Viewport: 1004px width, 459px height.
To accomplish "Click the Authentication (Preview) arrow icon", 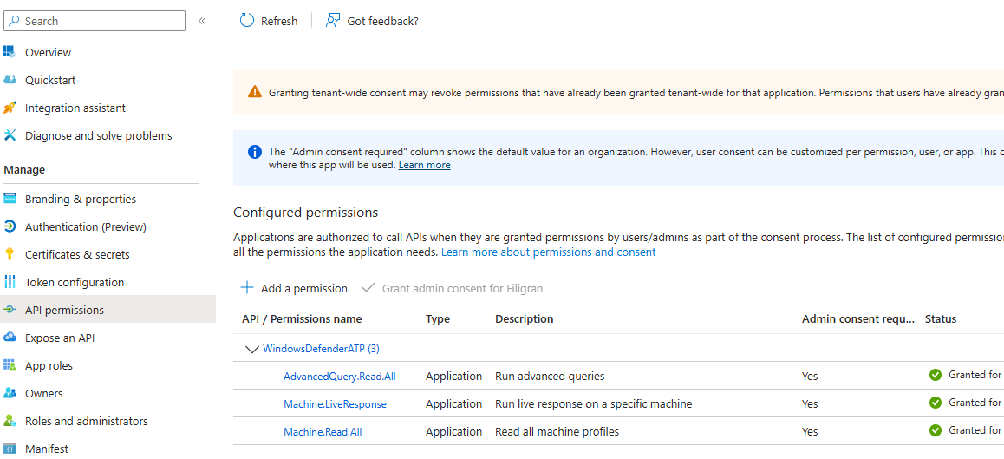I will (10, 226).
